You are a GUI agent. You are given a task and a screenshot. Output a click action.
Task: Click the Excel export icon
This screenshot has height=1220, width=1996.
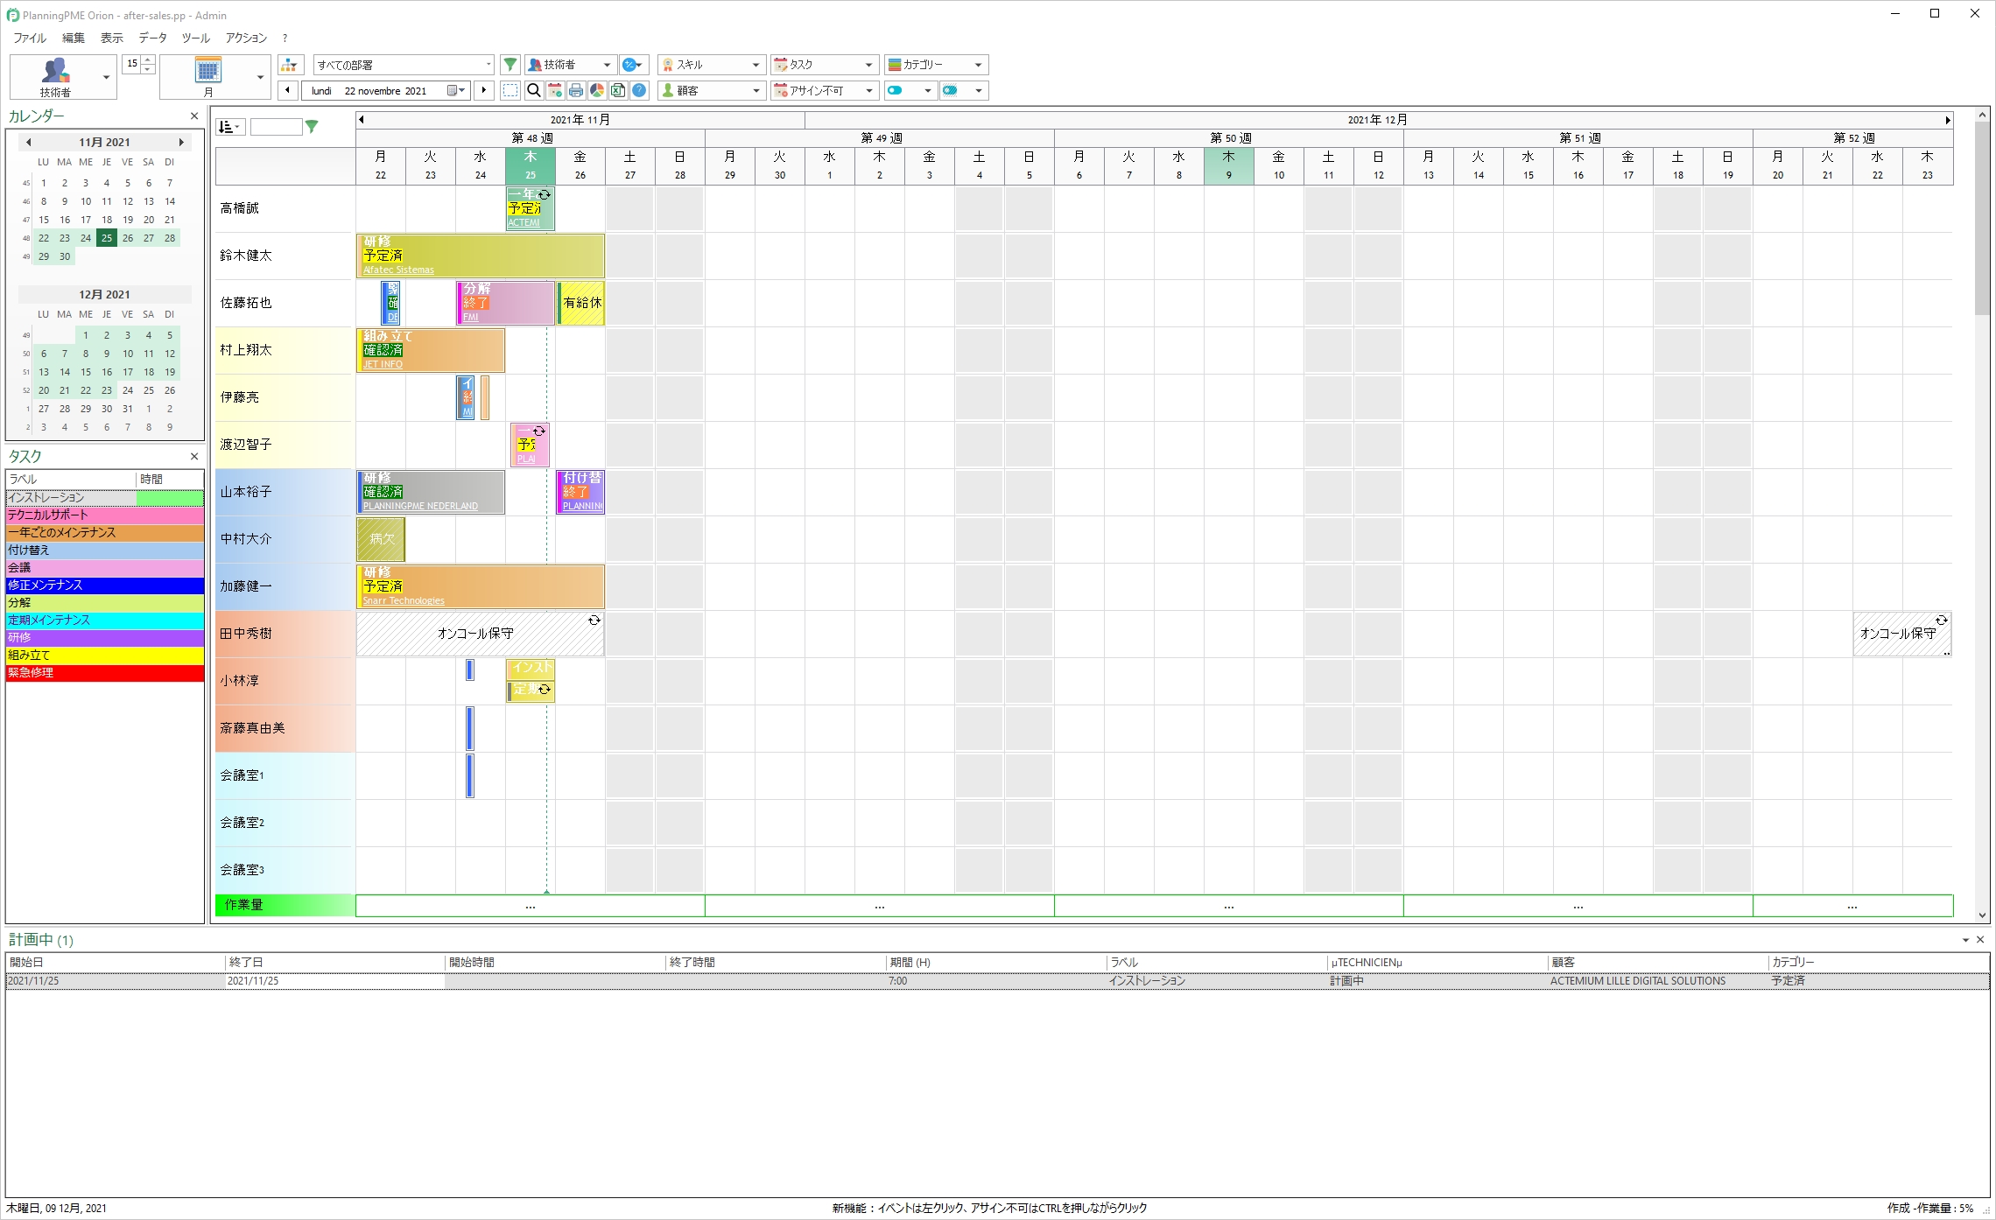click(x=618, y=90)
